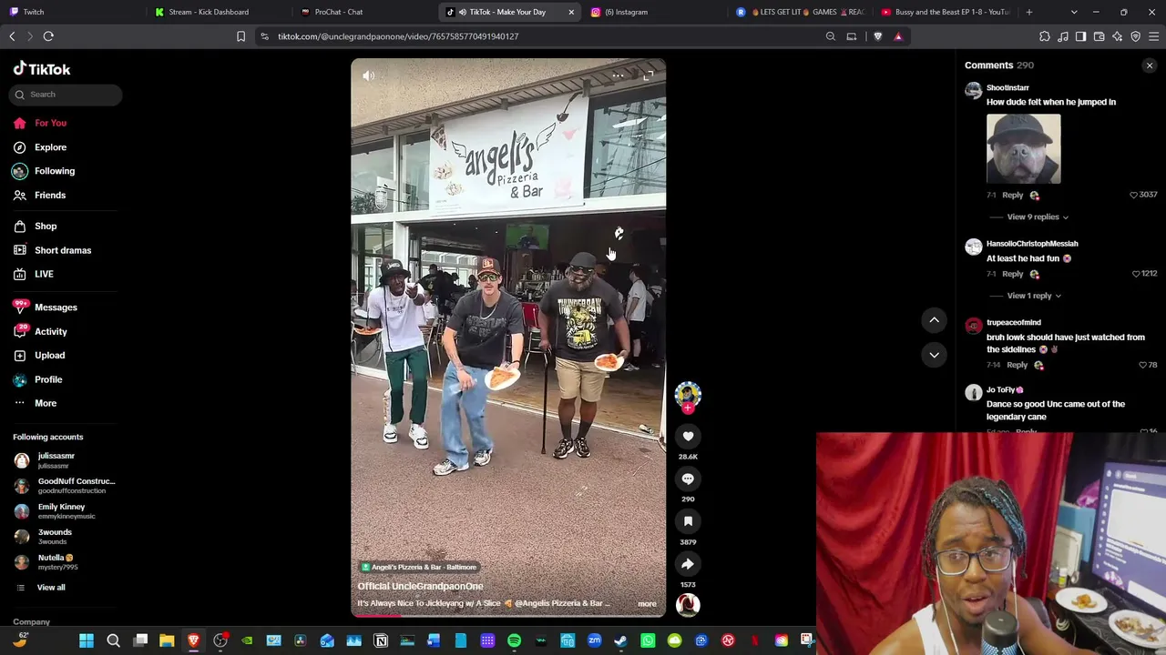Save the video with the bookmark icon
This screenshot has height=655, width=1166.
pyautogui.click(x=688, y=521)
